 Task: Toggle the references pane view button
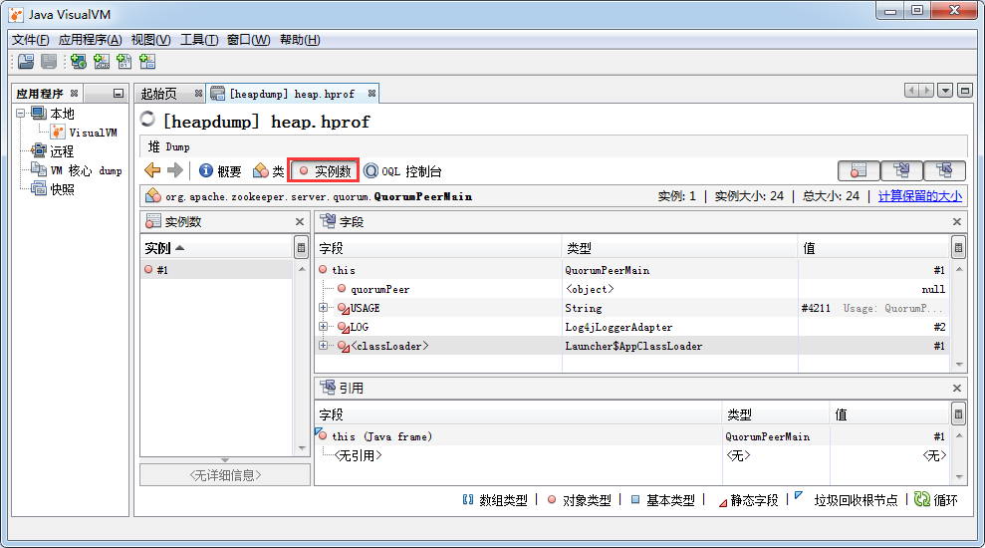[944, 171]
